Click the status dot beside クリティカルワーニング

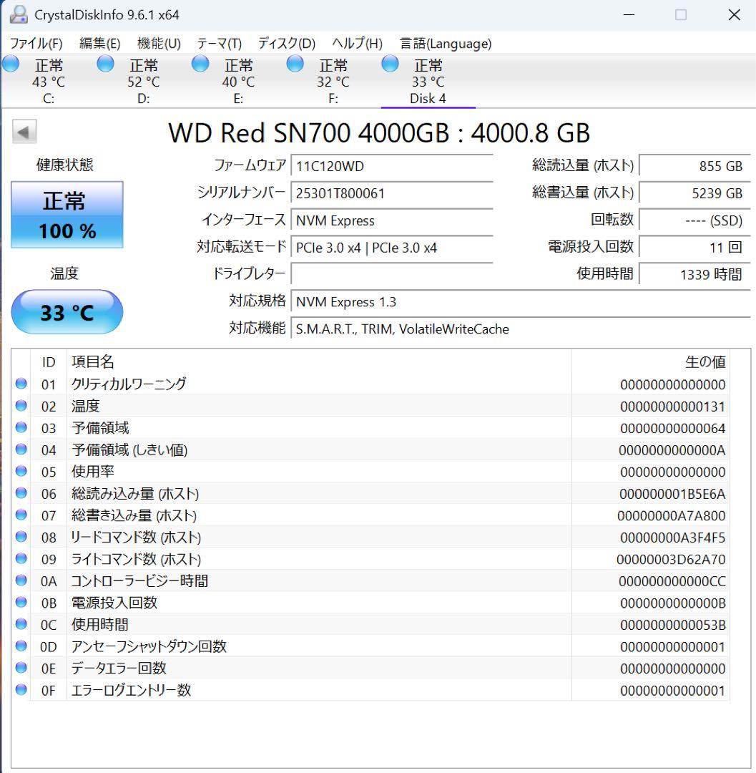tap(21, 384)
